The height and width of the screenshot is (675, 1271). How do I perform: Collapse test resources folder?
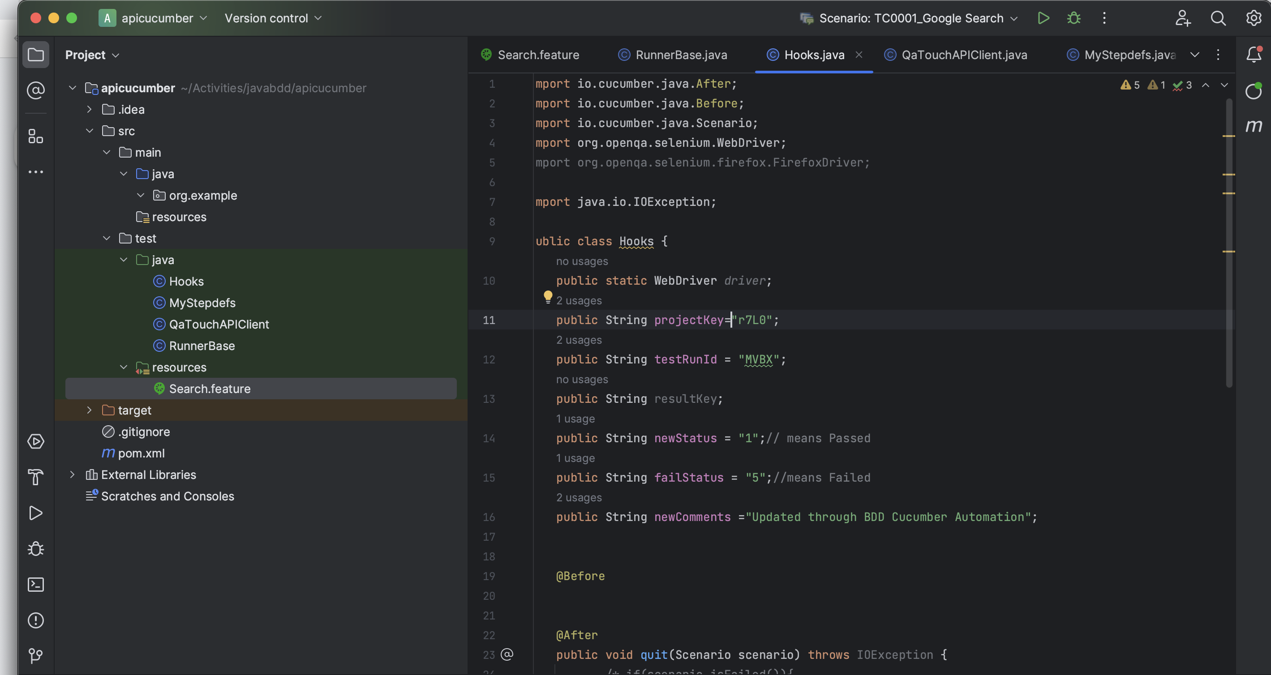[124, 367]
